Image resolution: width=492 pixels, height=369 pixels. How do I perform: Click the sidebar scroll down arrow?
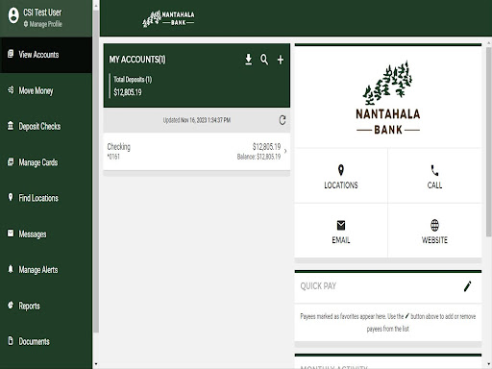tap(96, 364)
